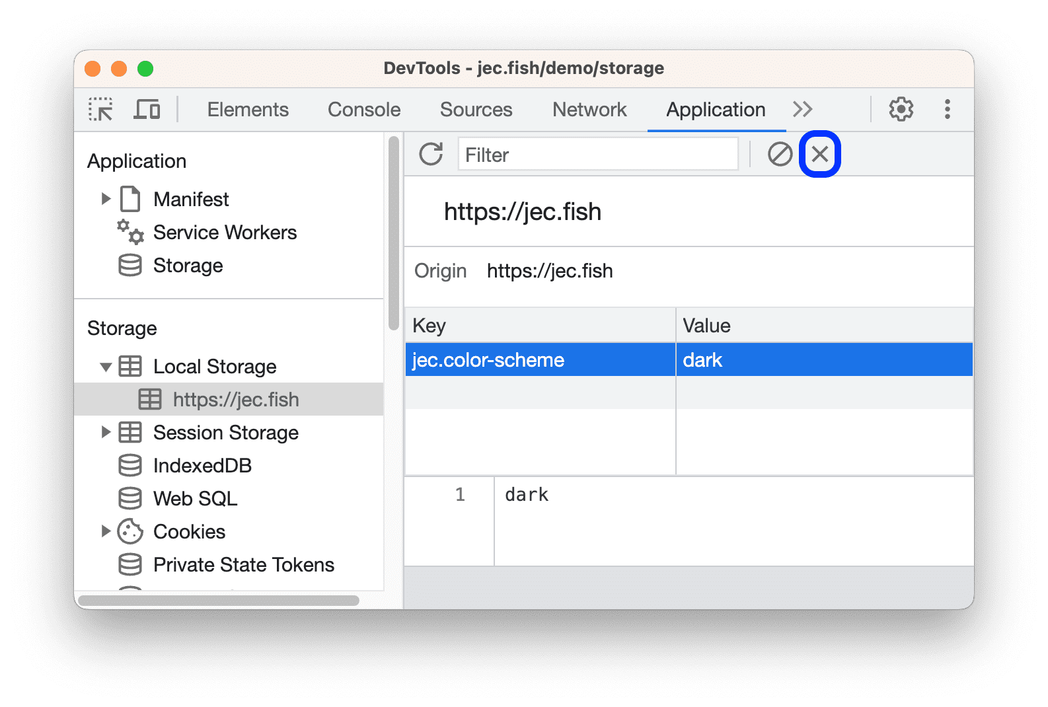
Task: Show more tabs with double chevron
Action: click(x=802, y=110)
